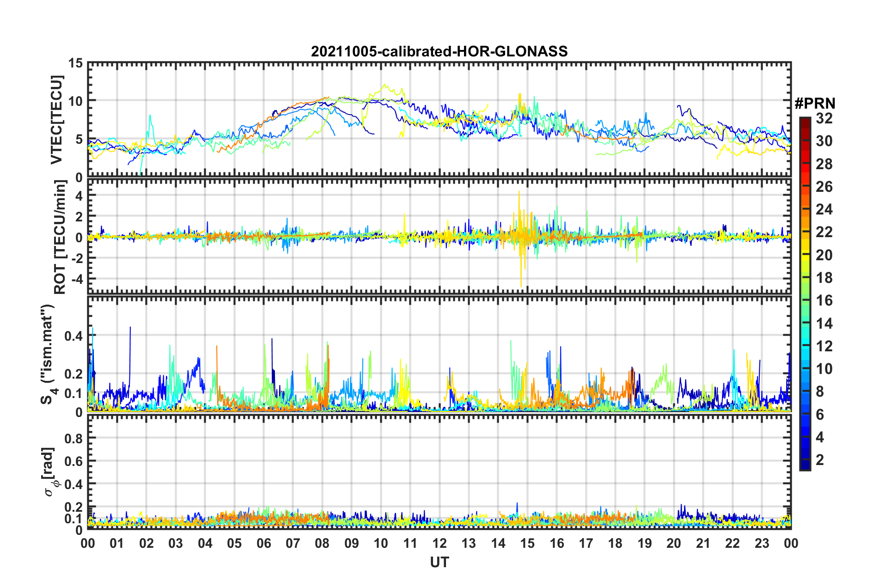Click the dark blue bottom of colorbar
The height and width of the screenshot is (588, 879).
click(x=805, y=466)
